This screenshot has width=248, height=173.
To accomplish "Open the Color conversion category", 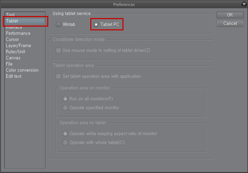I will (22, 70).
